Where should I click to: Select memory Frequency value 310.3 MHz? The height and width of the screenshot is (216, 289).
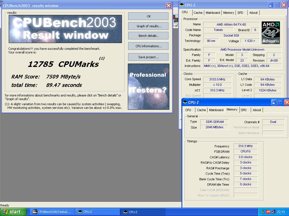(x=246, y=146)
